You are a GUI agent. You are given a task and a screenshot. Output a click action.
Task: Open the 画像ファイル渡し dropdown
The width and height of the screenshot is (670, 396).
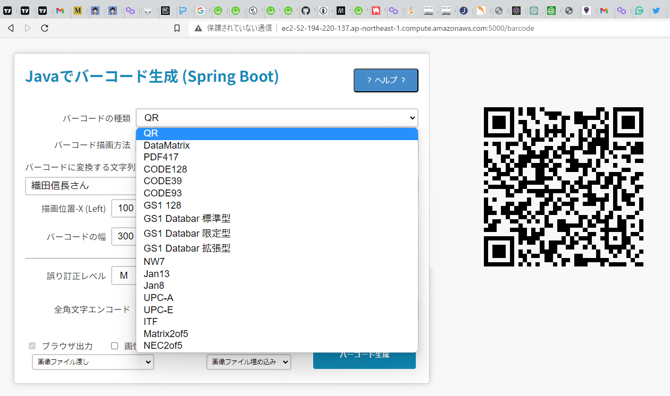93,362
